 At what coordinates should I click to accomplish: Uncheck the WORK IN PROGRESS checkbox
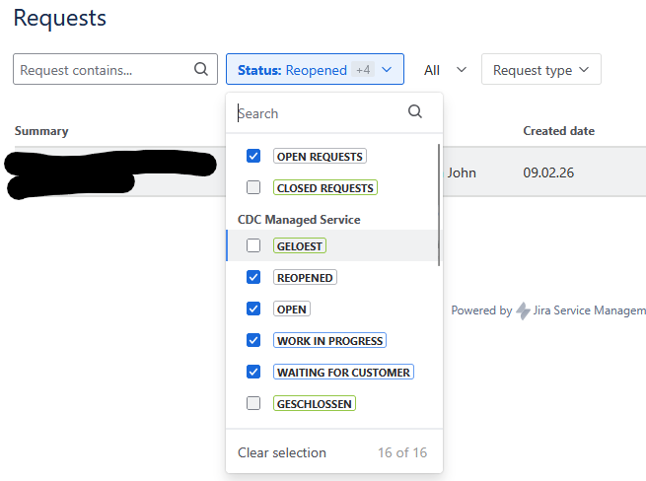(x=253, y=340)
